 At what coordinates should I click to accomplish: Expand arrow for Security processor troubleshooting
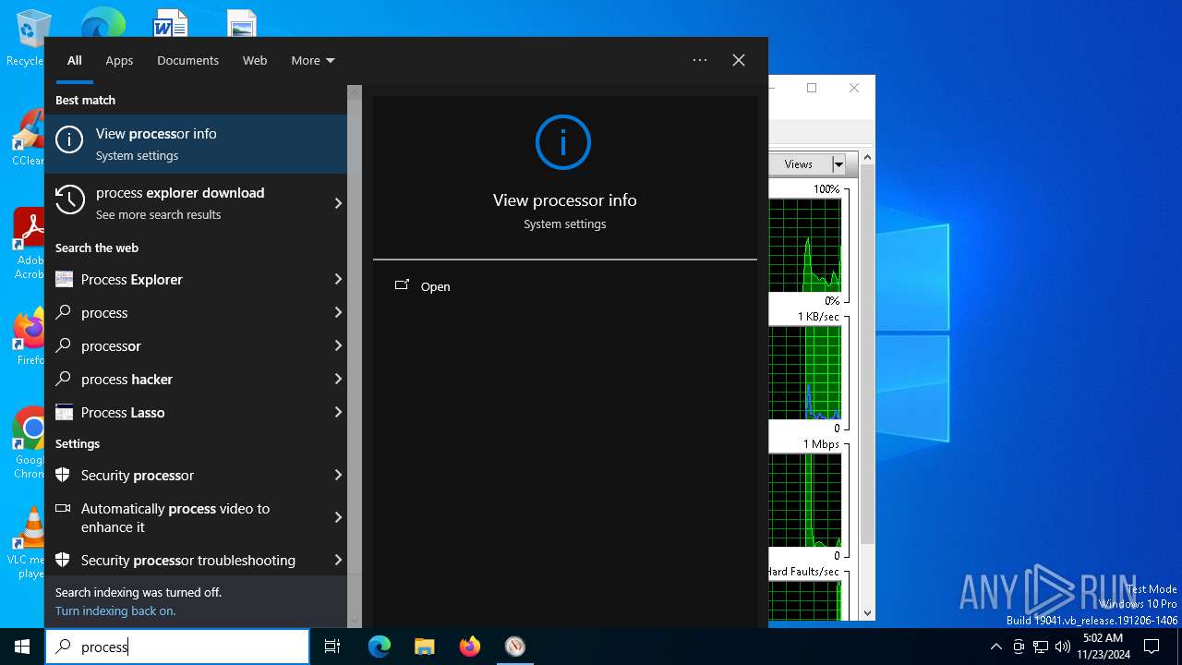[x=338, y=560]
